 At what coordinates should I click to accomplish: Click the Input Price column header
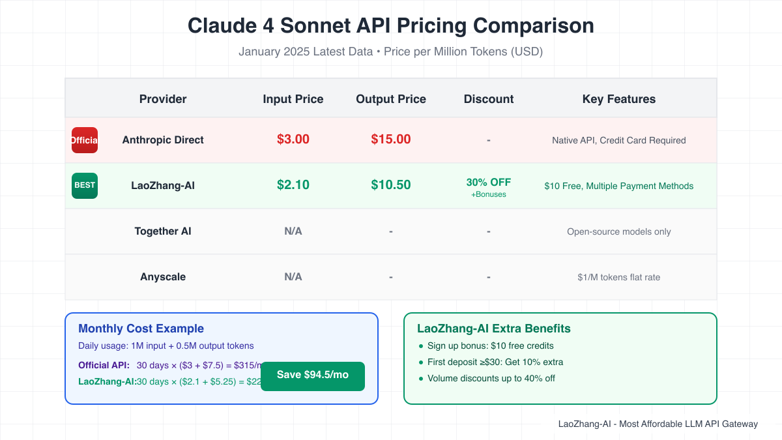[x=293, y=99]
